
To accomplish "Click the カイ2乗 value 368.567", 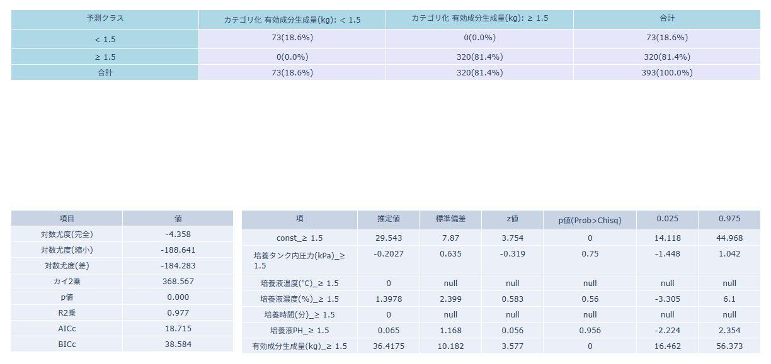I will pos(178,282).
